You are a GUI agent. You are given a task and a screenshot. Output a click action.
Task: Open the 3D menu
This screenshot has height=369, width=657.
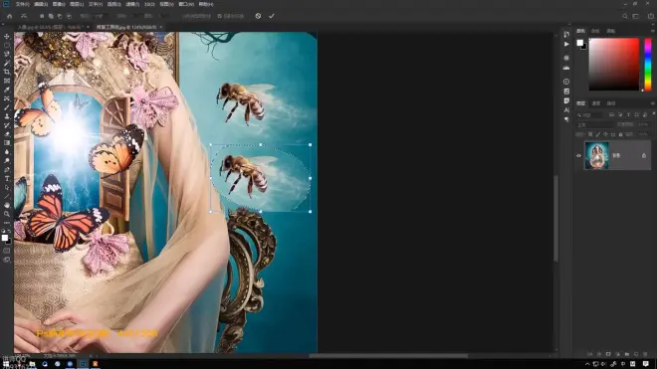click(149, 4)
